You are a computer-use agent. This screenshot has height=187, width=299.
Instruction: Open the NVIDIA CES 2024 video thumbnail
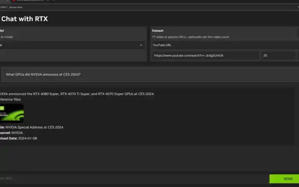pyautogui.click(x=12, y=113)
